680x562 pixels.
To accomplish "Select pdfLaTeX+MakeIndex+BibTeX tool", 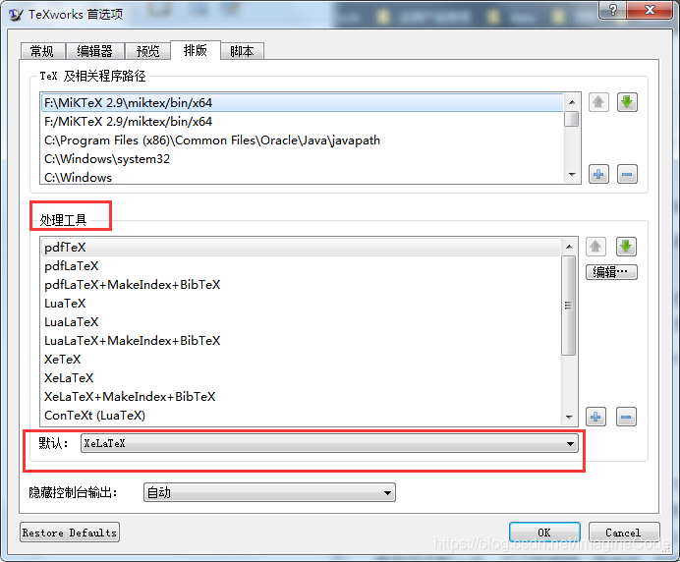I will click(x=302, y=285).
